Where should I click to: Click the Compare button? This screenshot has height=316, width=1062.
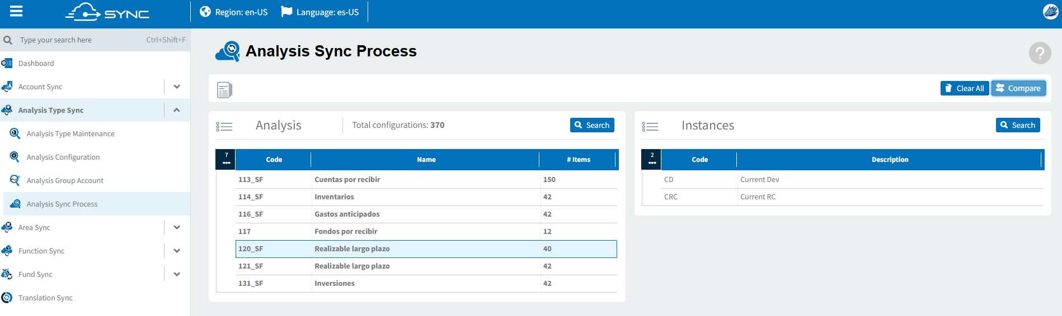(1018, 88)
